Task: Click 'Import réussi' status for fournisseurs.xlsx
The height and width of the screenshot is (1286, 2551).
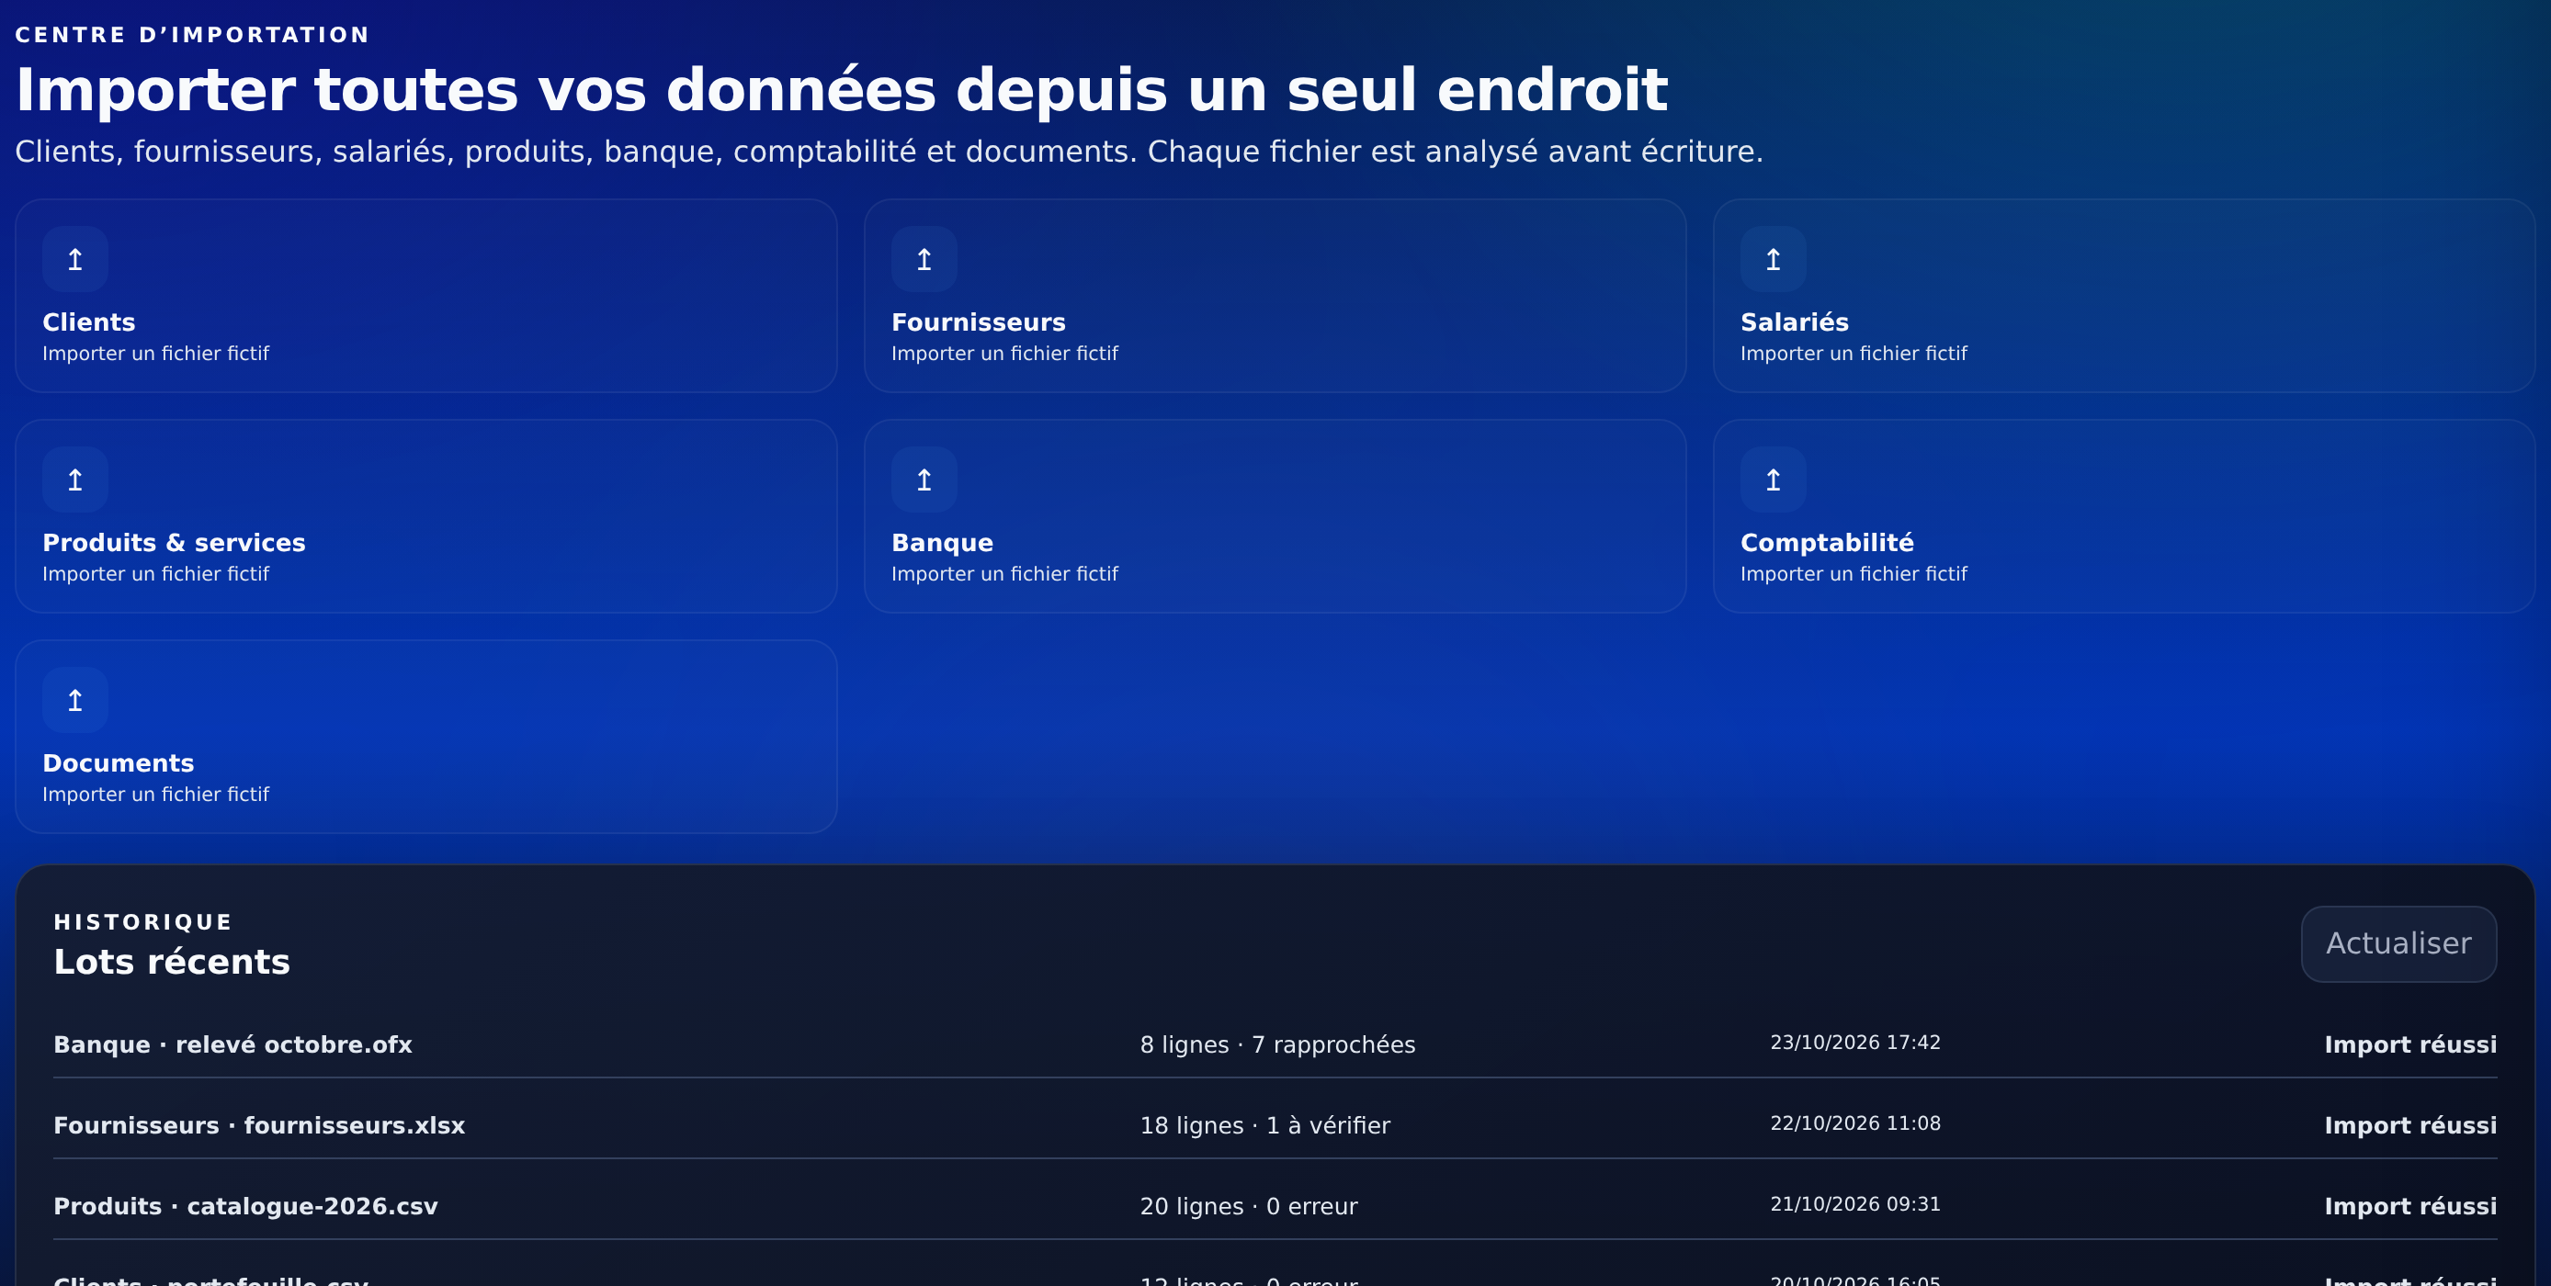Action: pyautogui.click(x=2410, y=1126)
